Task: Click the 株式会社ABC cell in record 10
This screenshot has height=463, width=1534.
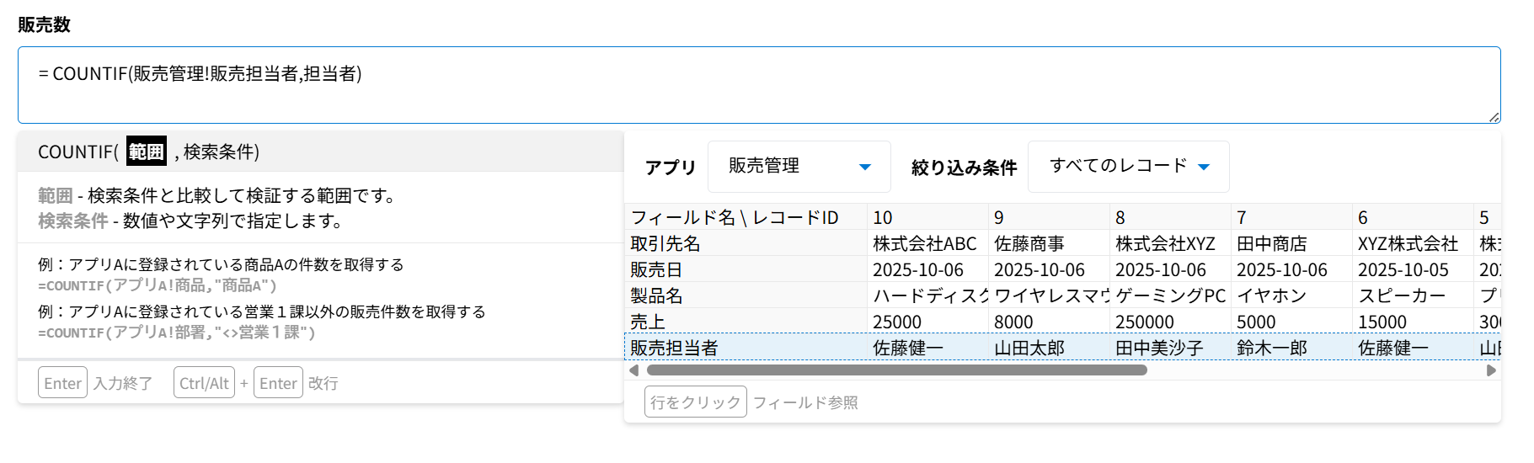Action: pos(924,244)
